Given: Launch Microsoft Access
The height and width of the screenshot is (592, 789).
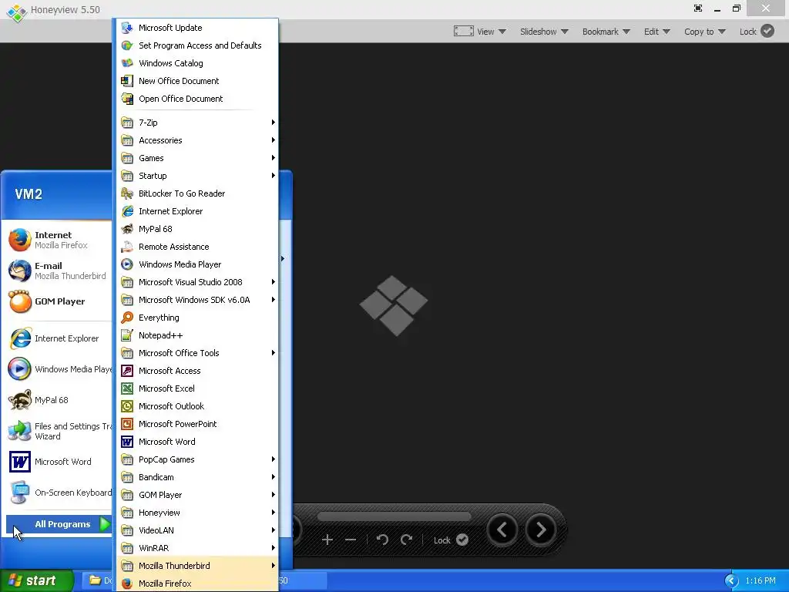Looking at the screenshot, I should click(197, 371).
